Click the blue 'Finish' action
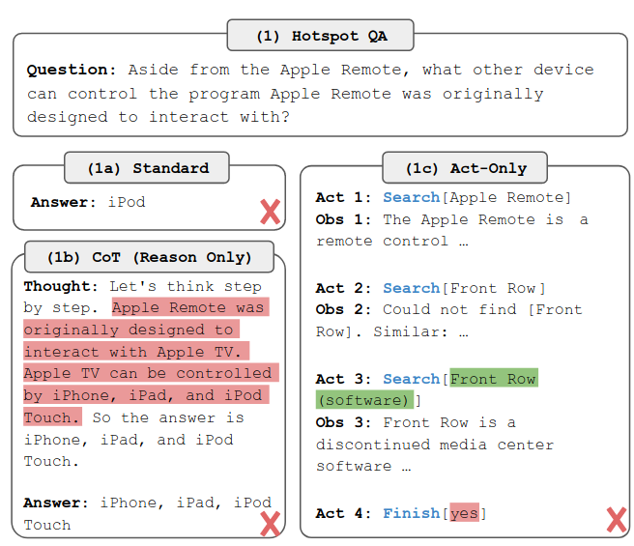 click(411, 513)
